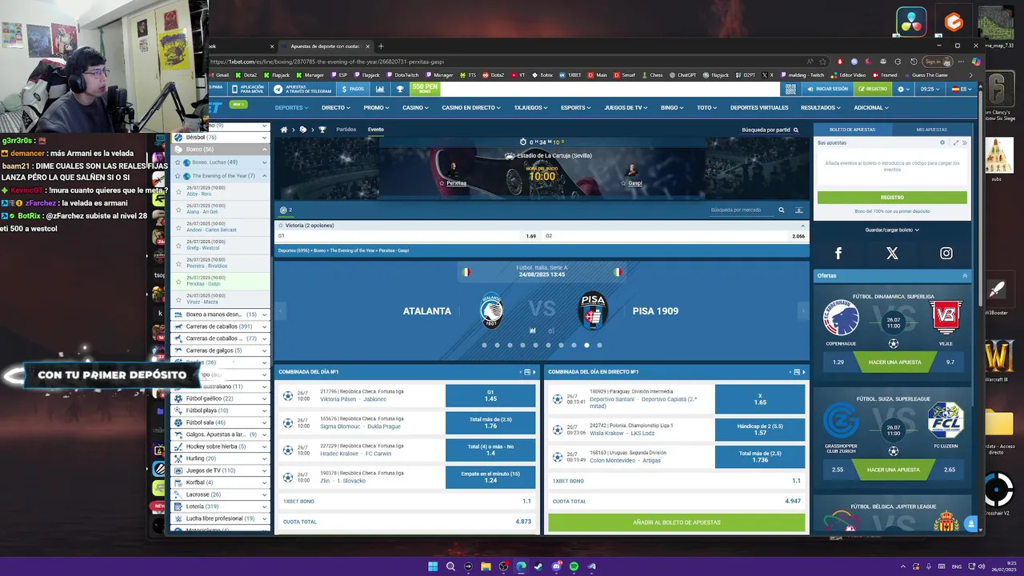Favorite the Boxeo. Luchas category star
The height and width of the screenshot is (576, 1024).
tap(178, 162)
